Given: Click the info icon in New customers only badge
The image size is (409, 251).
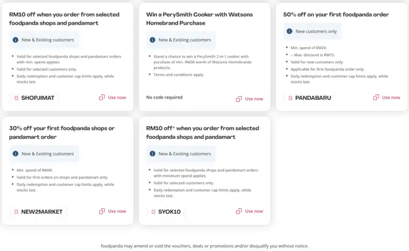Looking at the screenshot, I should point(289,31).
